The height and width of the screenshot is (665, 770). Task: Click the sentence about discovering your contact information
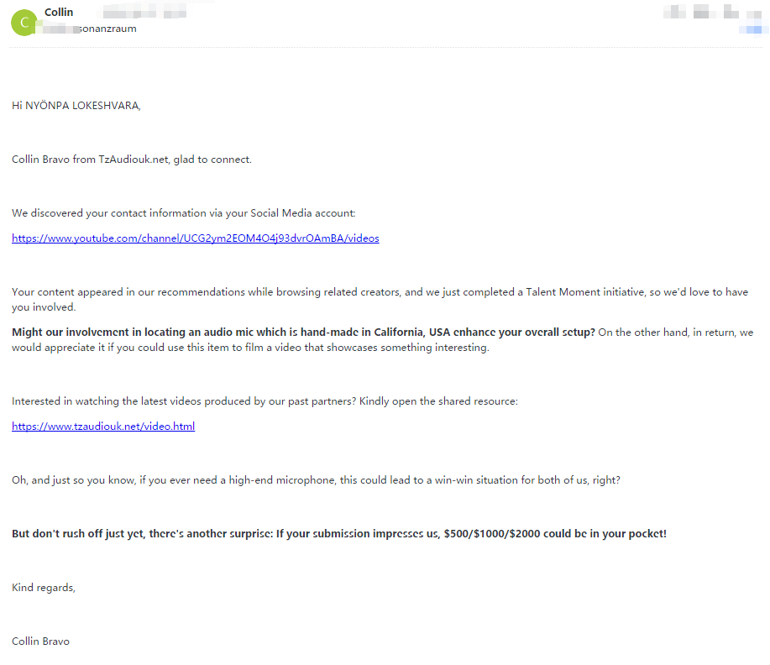[x=184, y=213]
